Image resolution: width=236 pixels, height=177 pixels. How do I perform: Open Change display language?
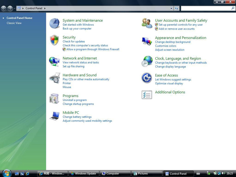click(171, 67)
